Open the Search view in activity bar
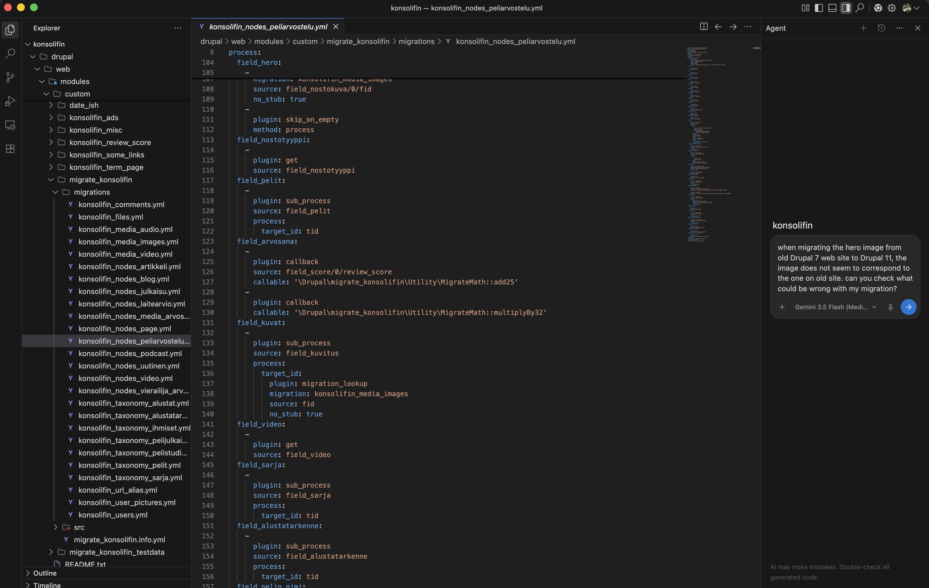This screenshot has height=588, width=929. pos(10,53)
